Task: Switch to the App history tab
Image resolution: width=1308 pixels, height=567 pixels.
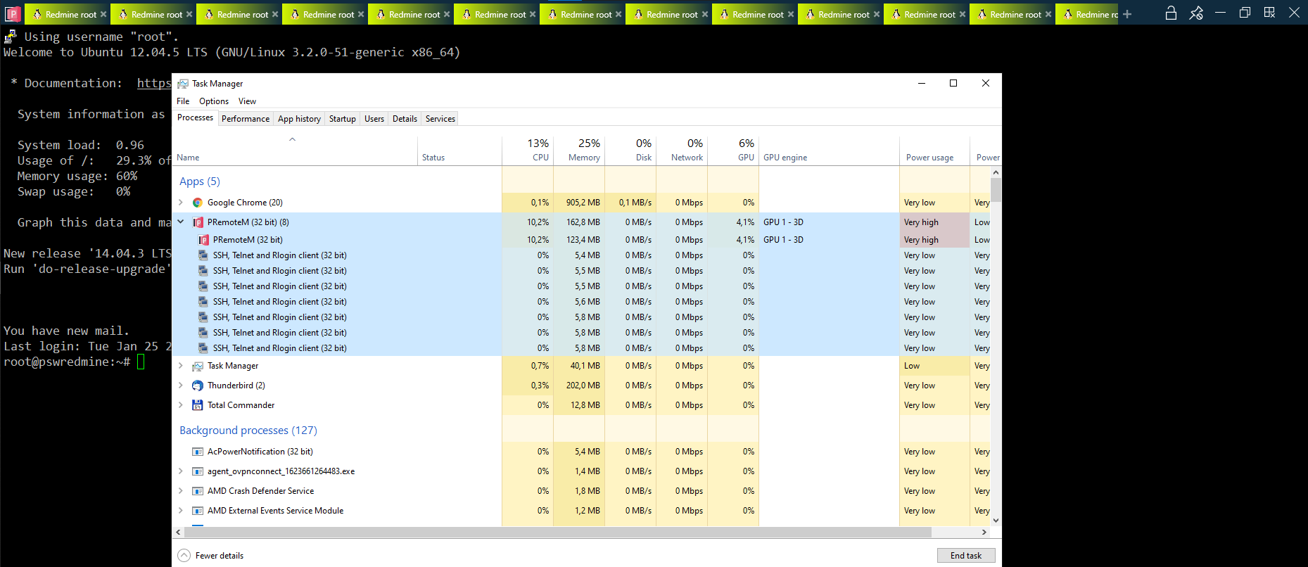Action: (299, 119)
